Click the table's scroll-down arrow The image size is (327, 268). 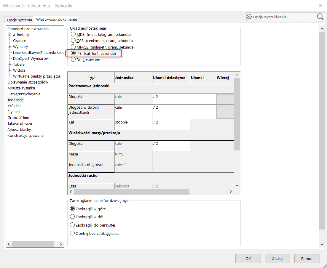[x=237, y=185]
